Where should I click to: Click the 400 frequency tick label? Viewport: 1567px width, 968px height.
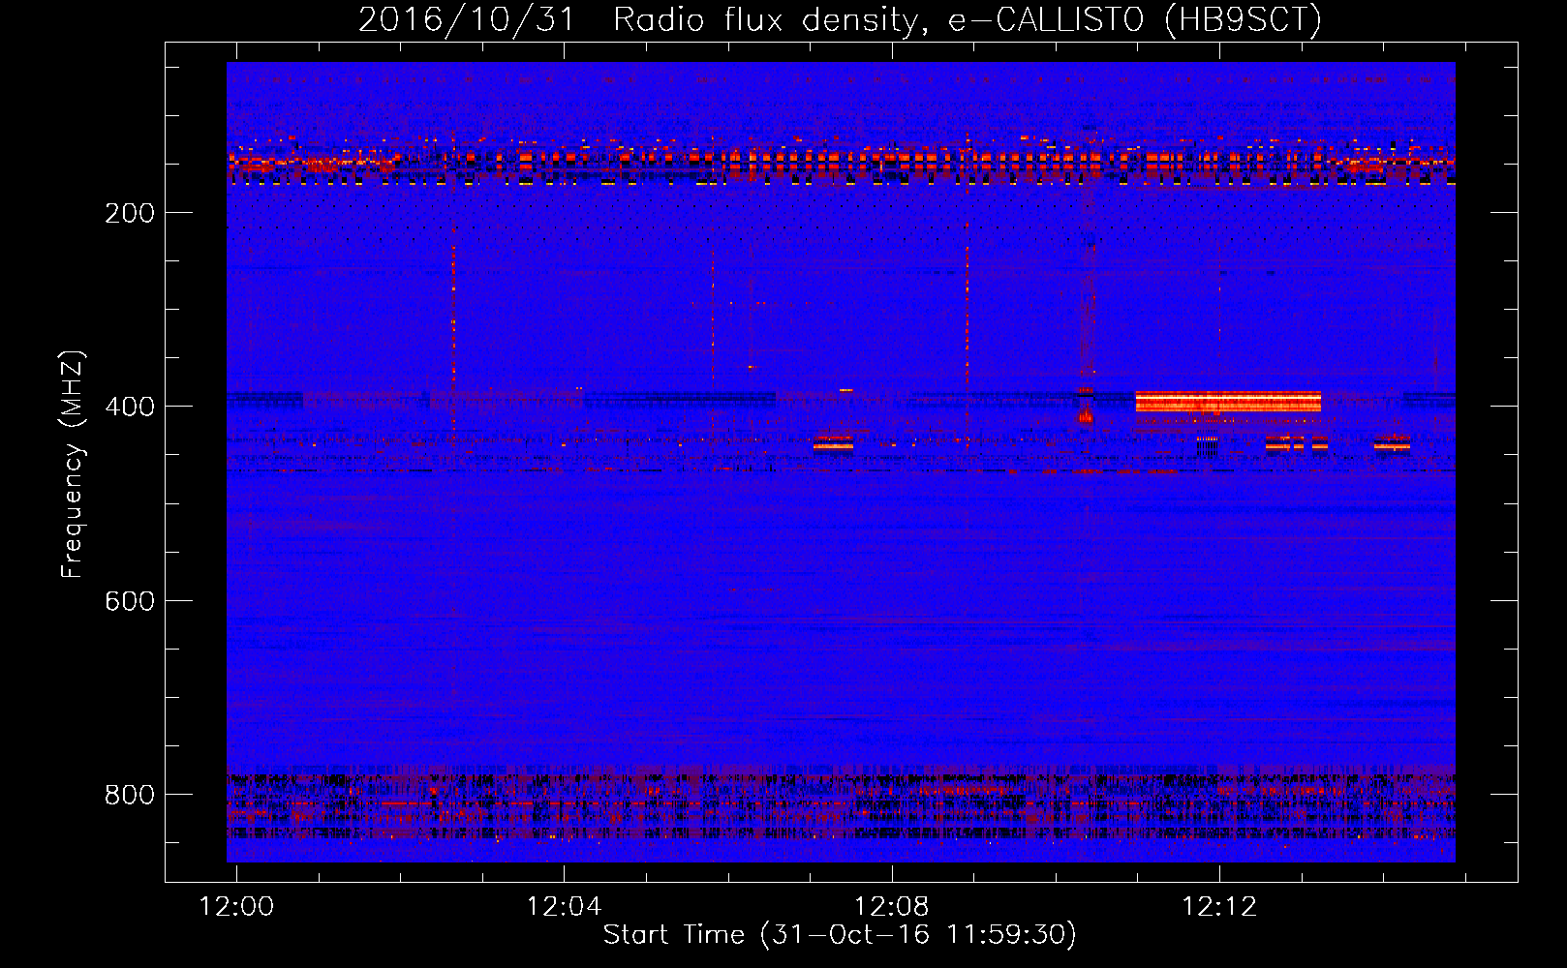click(x=130, y=407)
